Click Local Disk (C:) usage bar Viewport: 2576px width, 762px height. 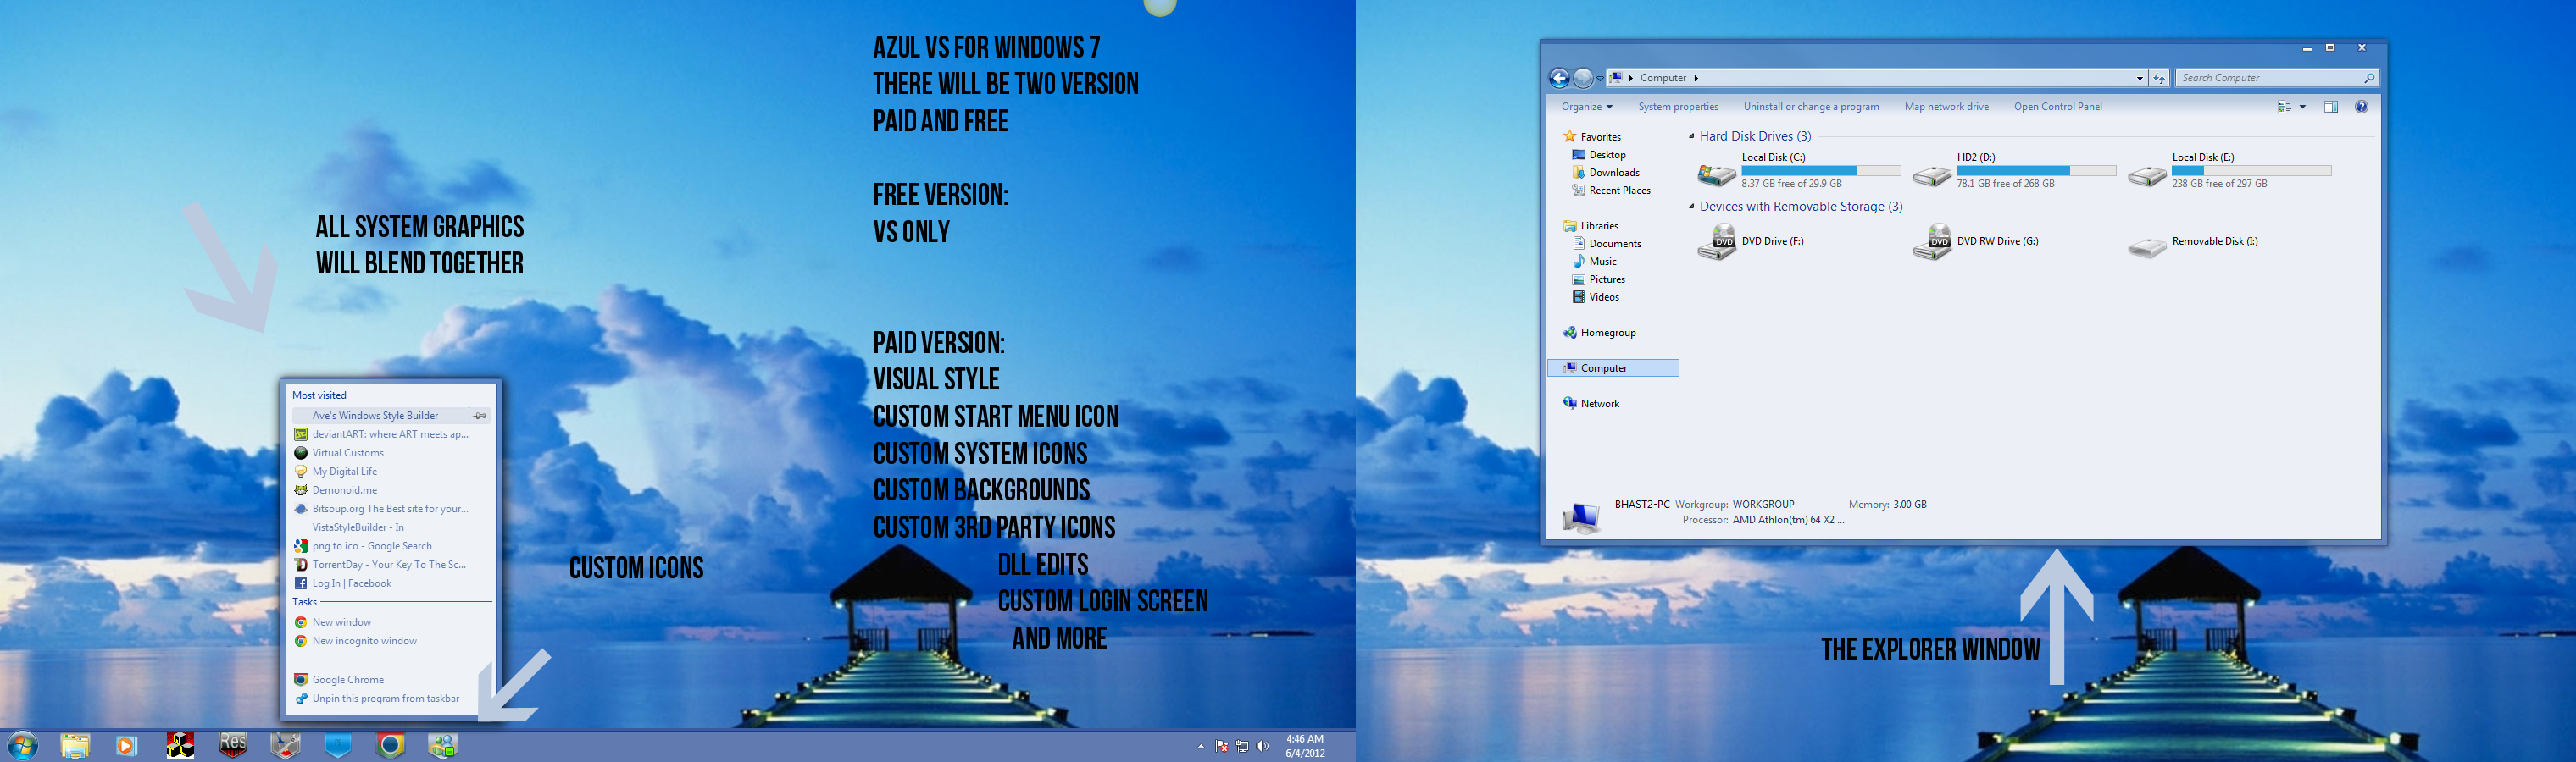(1821, 171)
